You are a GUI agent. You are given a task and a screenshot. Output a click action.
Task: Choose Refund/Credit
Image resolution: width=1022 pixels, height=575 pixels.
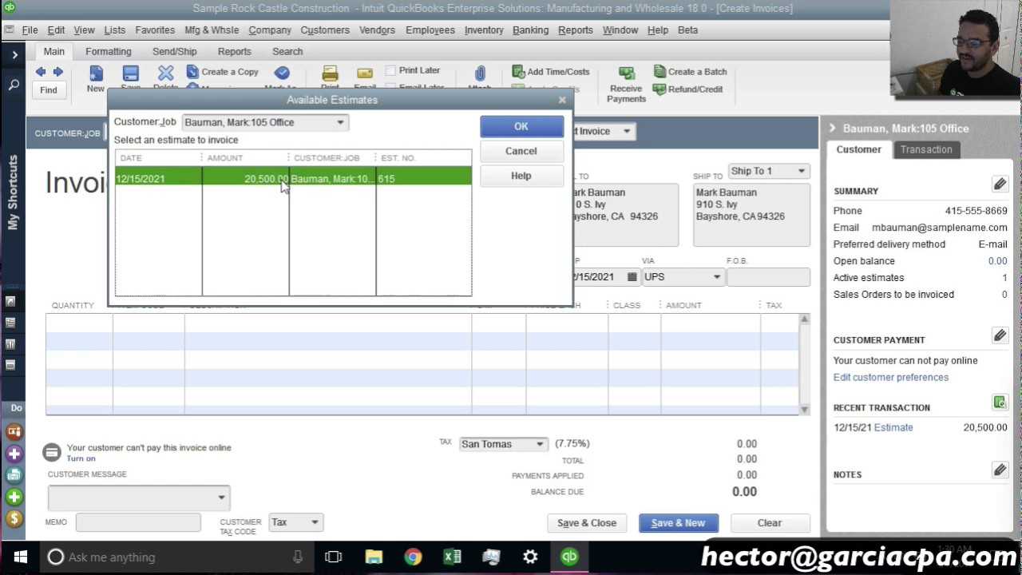[687, 89]
